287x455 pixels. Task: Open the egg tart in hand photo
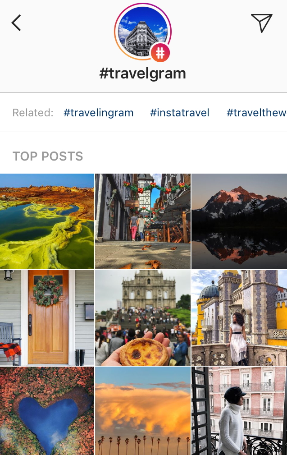click(x=143, y=318)
